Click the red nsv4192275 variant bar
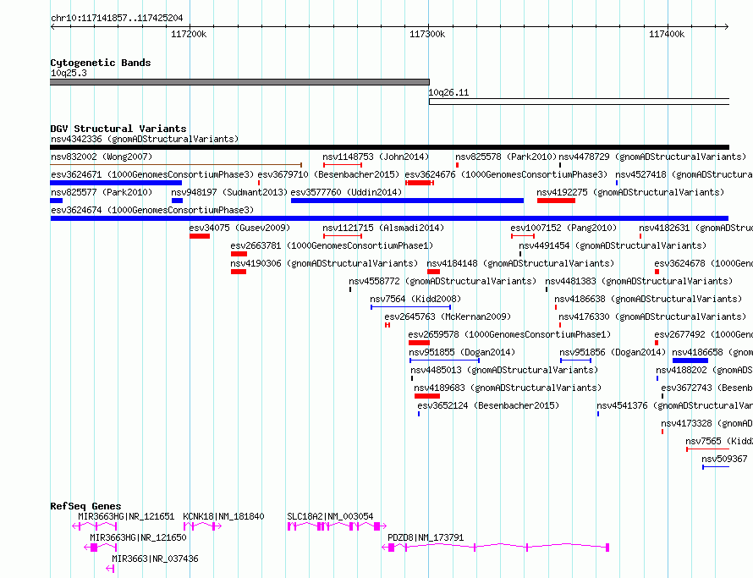The width and height of the screenshot is (753, 578). [x=556, y=201]
